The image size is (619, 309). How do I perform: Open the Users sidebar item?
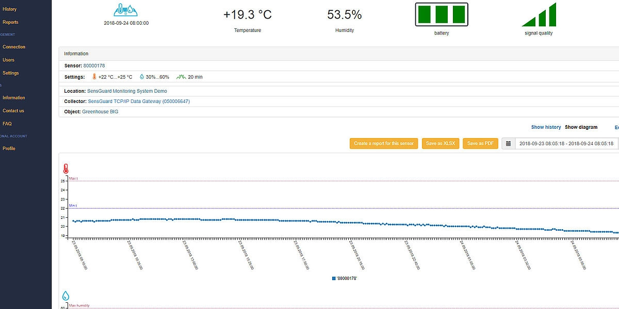click(x=9, y=60)
